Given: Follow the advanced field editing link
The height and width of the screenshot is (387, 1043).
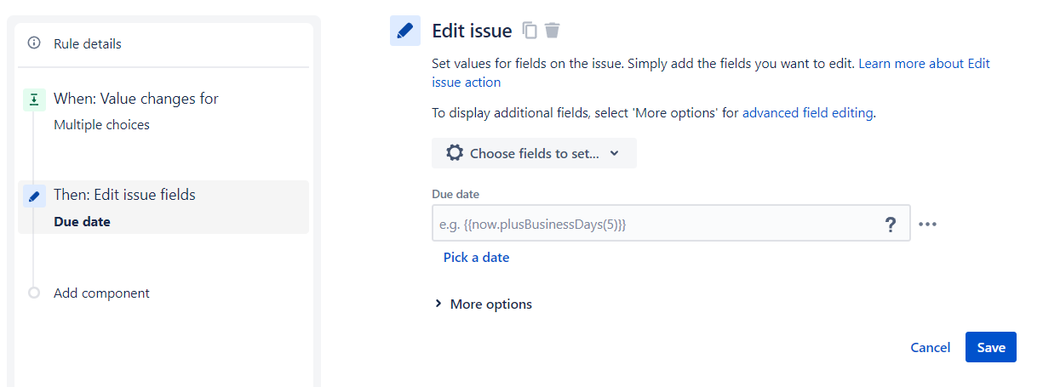Looking at the screenshot, I should [808, 112].
